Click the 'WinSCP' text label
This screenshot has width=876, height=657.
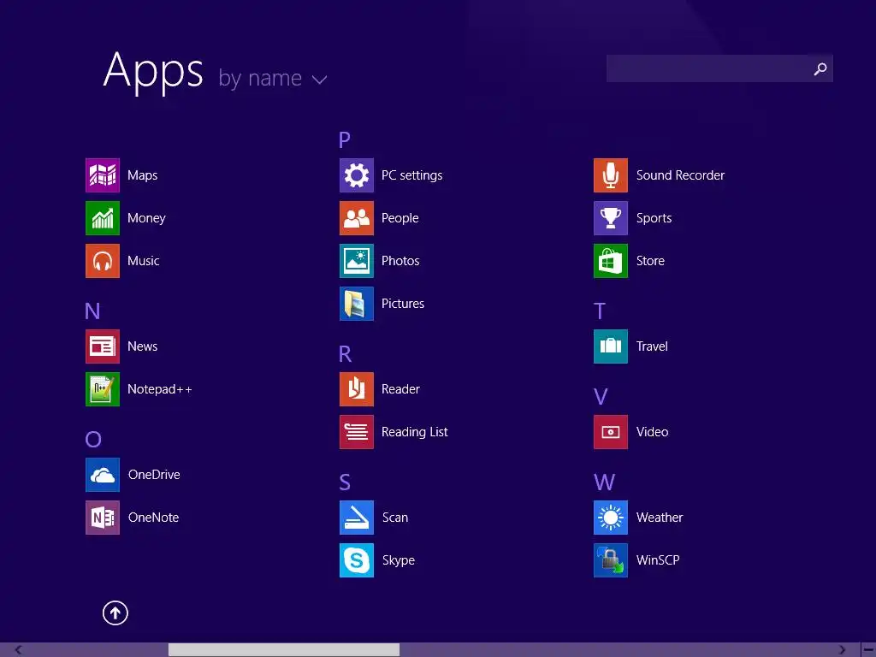(x=658, y=560)
